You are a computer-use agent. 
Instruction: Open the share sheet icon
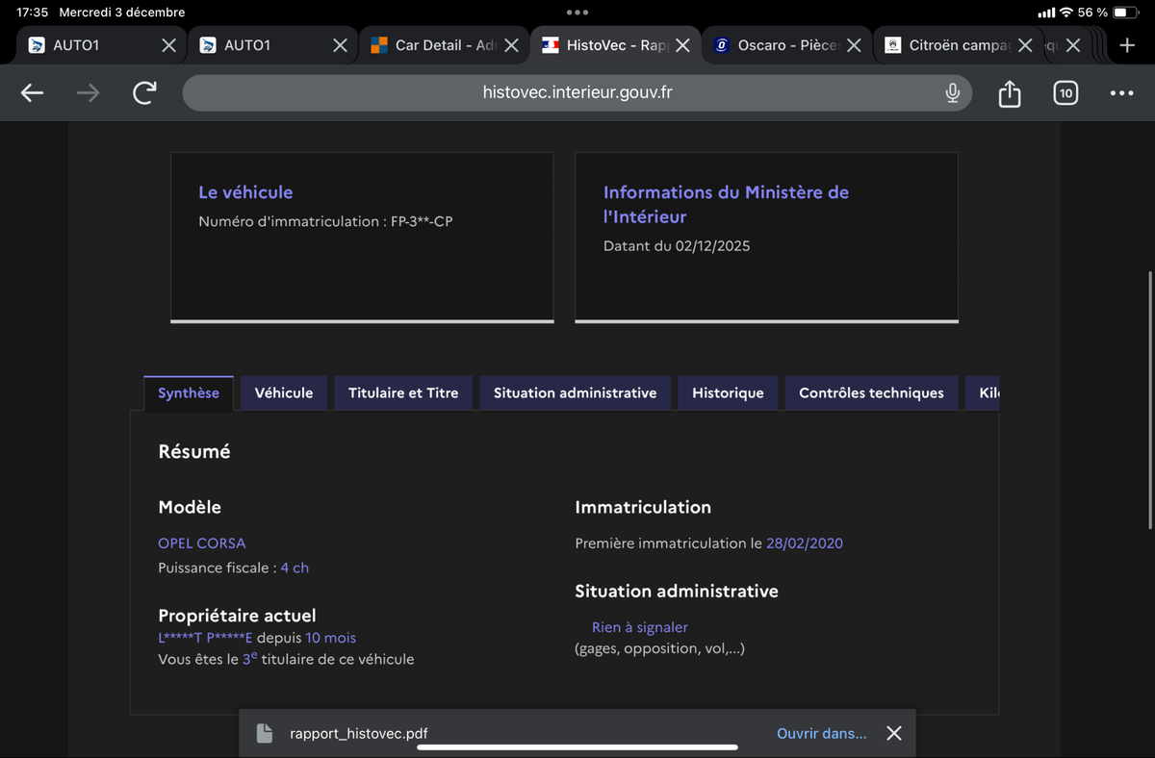point(1009,93)
